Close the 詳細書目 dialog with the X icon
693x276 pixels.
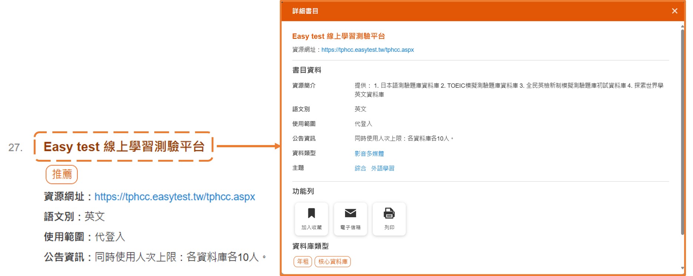click(674, 11)
